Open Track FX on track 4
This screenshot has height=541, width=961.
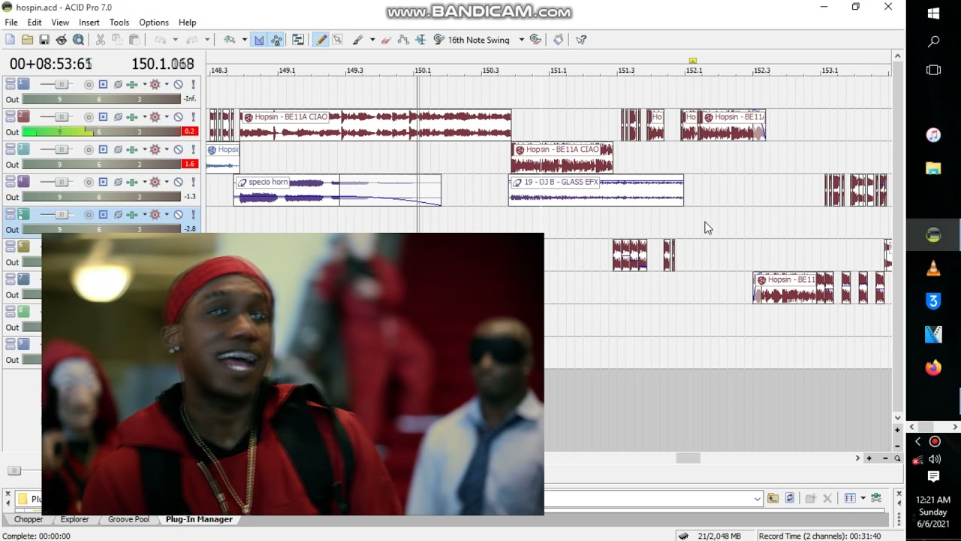(x=132, y=182)
